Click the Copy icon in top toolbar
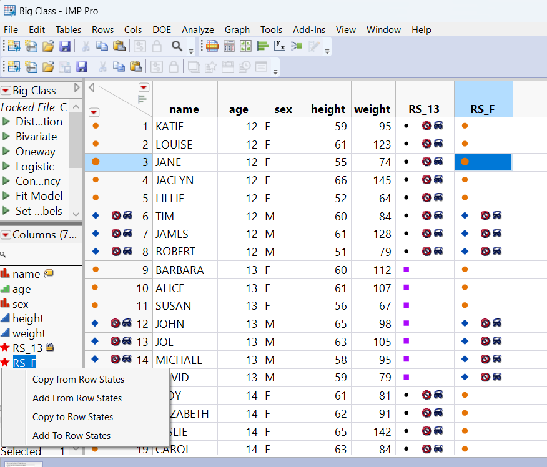This screenshot has width=547, height=467. 102,46
